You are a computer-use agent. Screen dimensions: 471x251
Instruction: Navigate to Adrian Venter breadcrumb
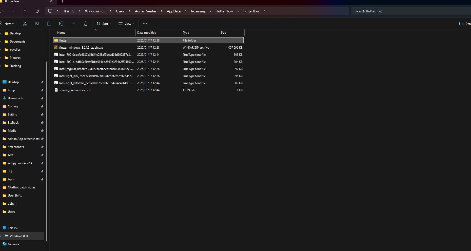[146, 11]
